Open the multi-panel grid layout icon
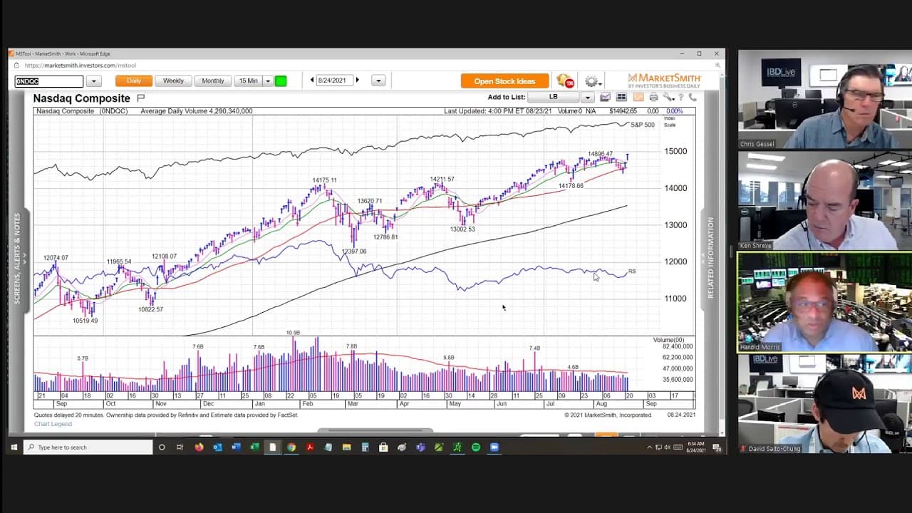This screenshot has height=513, width=912. tap(621, 97)
